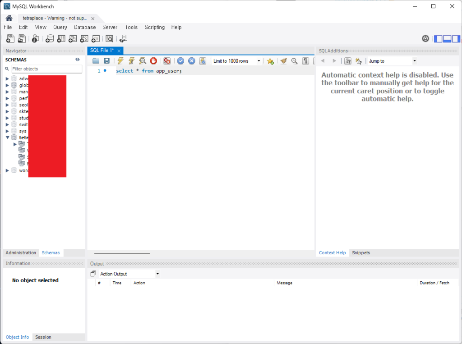Open a script file in this editor
This screenshot has height=344, width=462.
click(96, 61)
